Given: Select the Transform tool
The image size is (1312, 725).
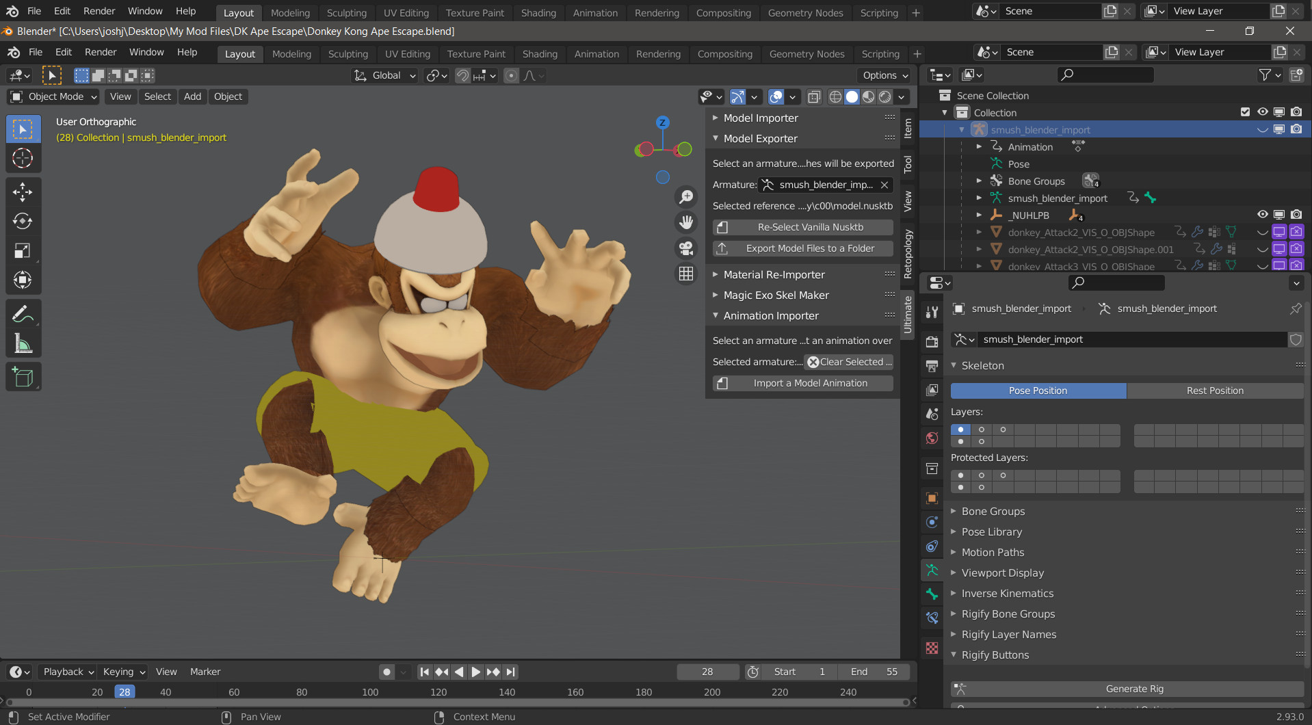Looking at the screenshot, I should [23, 280].
